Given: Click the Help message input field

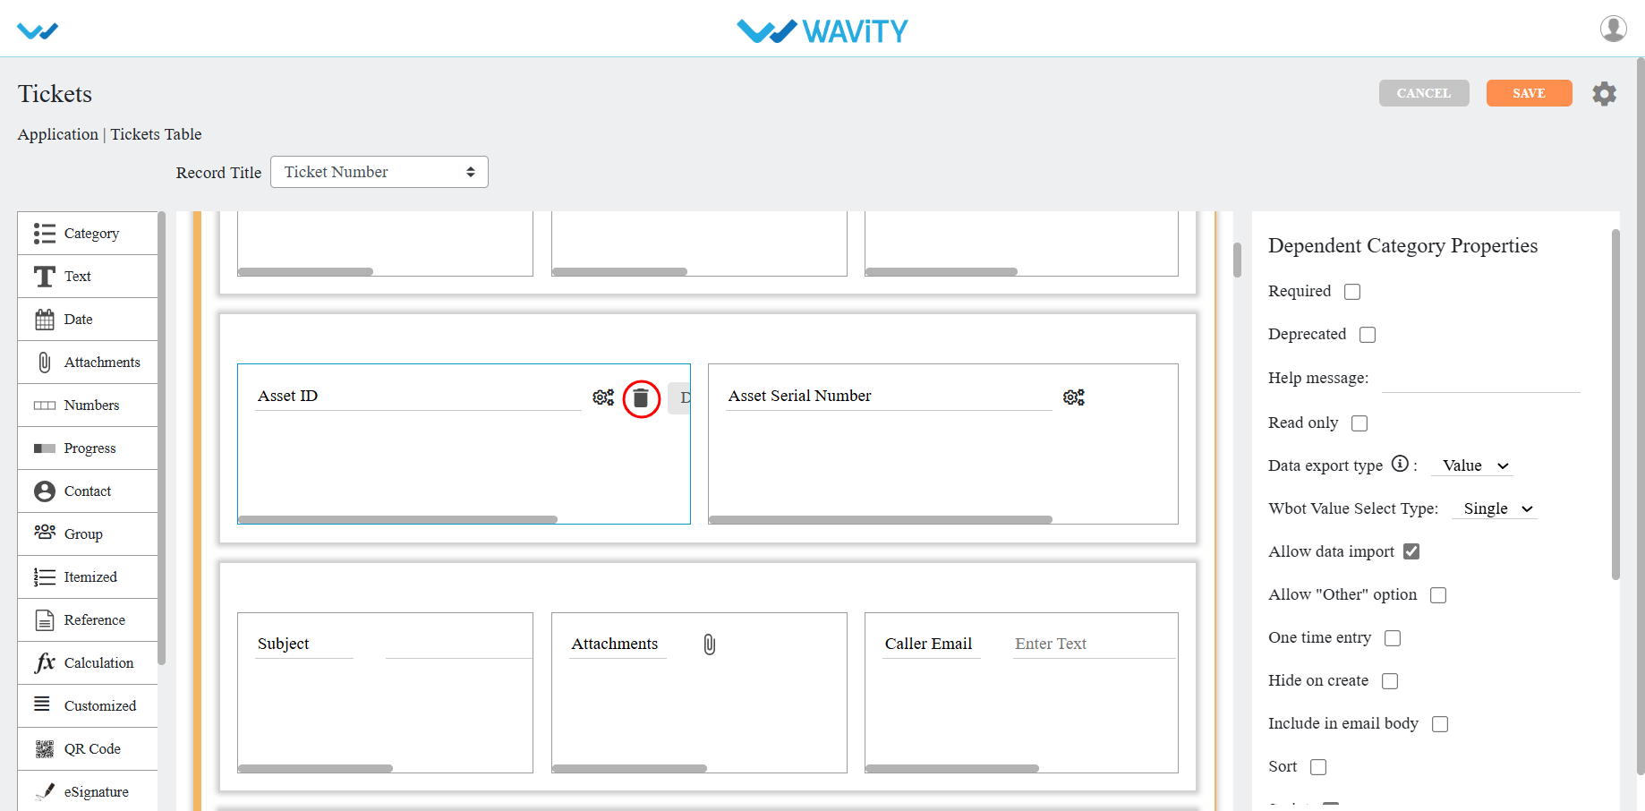Looking at the screenshot, I should click(x=1481, y=379).
